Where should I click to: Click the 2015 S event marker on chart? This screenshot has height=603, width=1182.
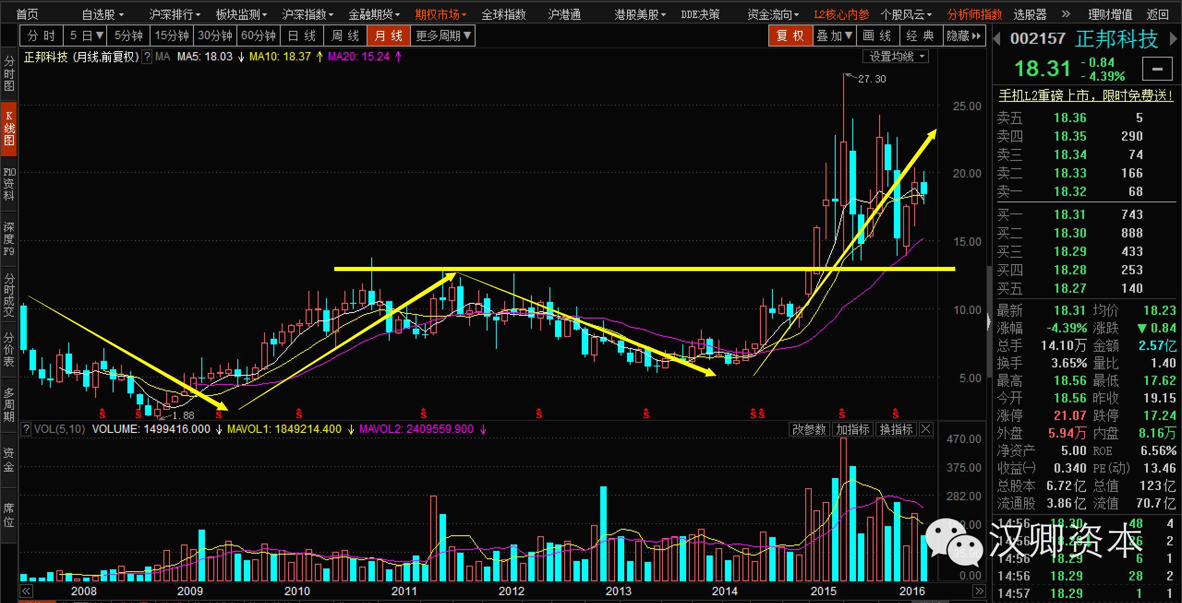pos(842,413)
